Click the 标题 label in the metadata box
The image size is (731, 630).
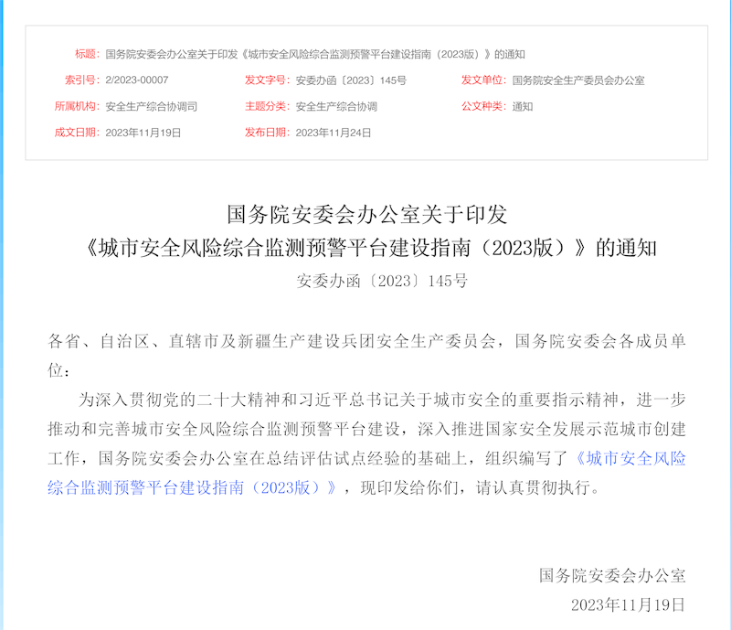(86, 54)
